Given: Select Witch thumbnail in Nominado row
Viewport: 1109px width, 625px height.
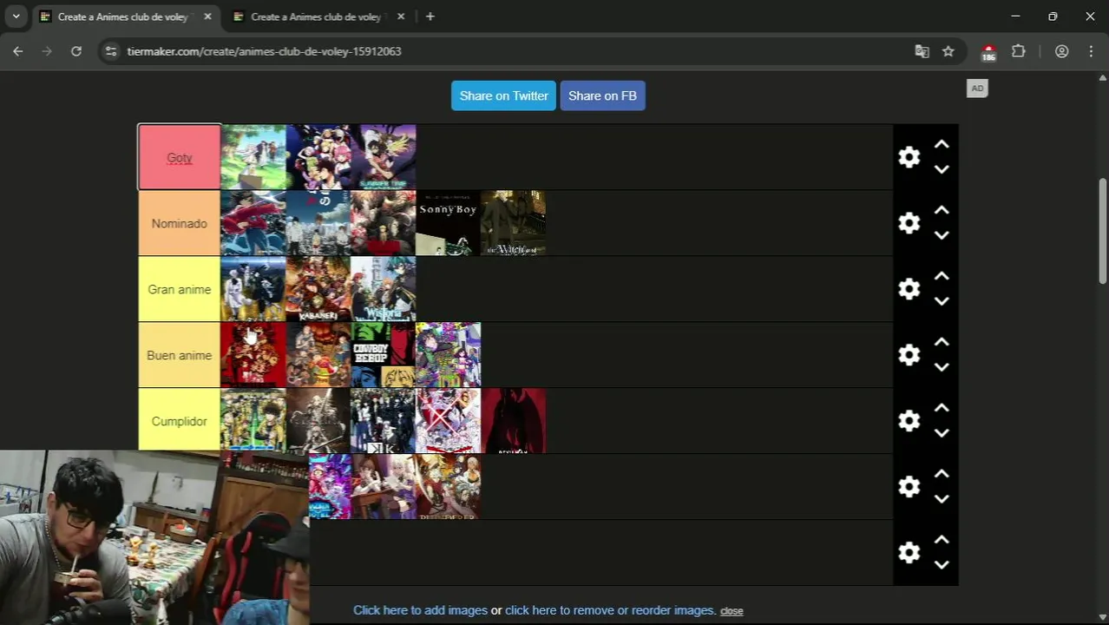Looking at the screenshot, I should pyautogui.click(x=513, y=223).
